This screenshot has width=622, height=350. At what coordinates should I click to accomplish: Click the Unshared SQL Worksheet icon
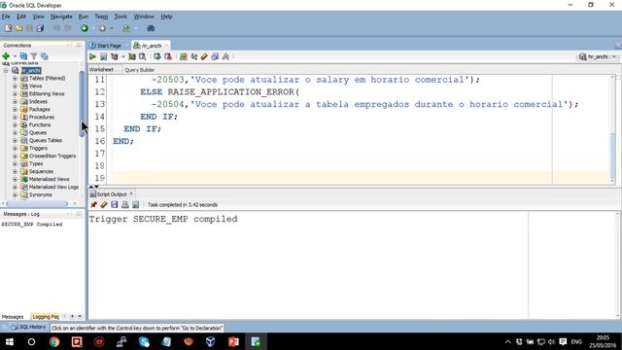[x=184, y=56]
